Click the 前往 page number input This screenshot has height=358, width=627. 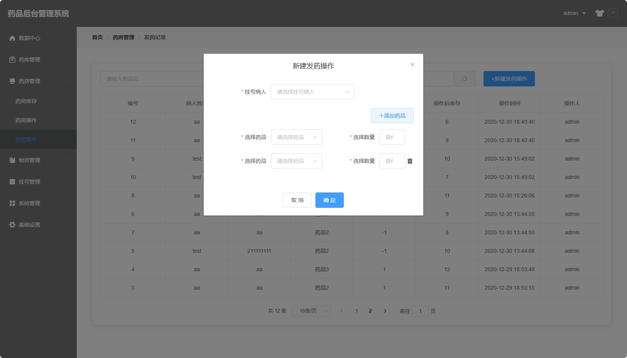click(x=420, y=311)
